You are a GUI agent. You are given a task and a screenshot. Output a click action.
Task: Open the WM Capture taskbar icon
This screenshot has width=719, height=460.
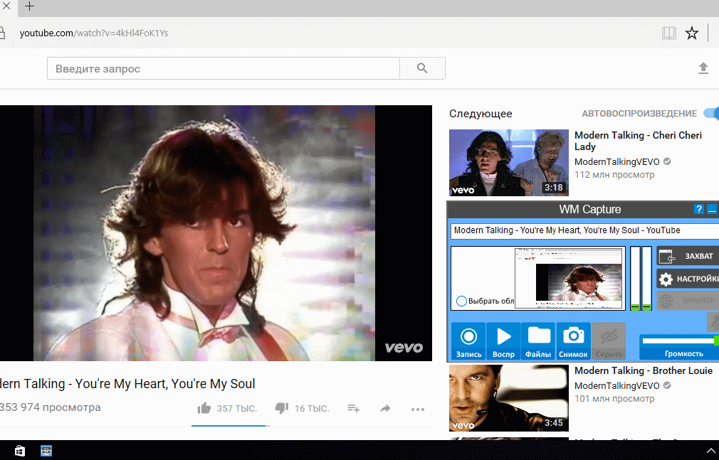tap(46, 450)
